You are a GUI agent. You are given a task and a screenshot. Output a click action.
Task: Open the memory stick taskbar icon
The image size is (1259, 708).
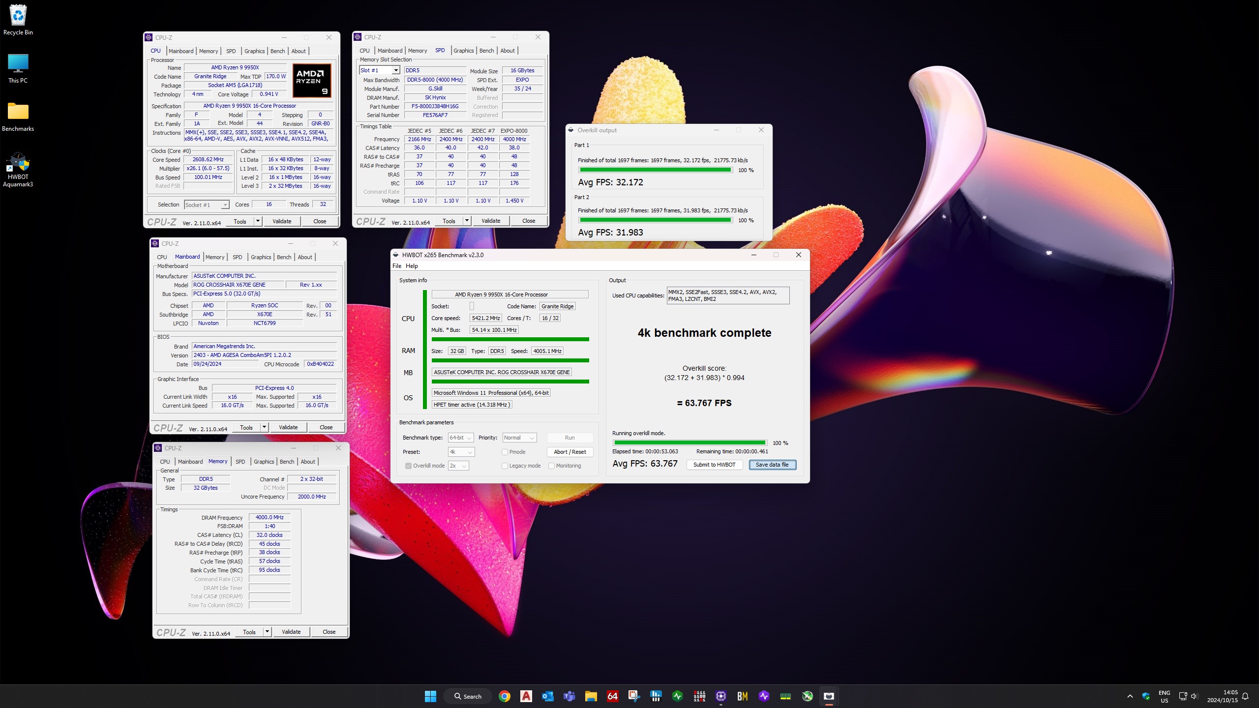point(786,696)
